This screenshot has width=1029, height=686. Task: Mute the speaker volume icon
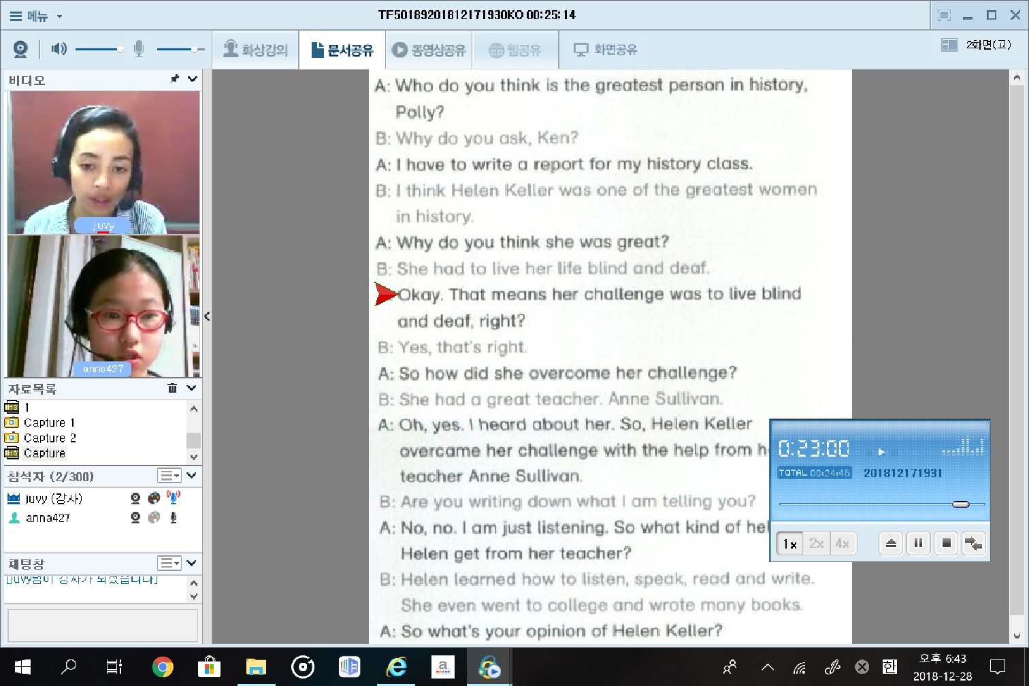click(59, 49)
